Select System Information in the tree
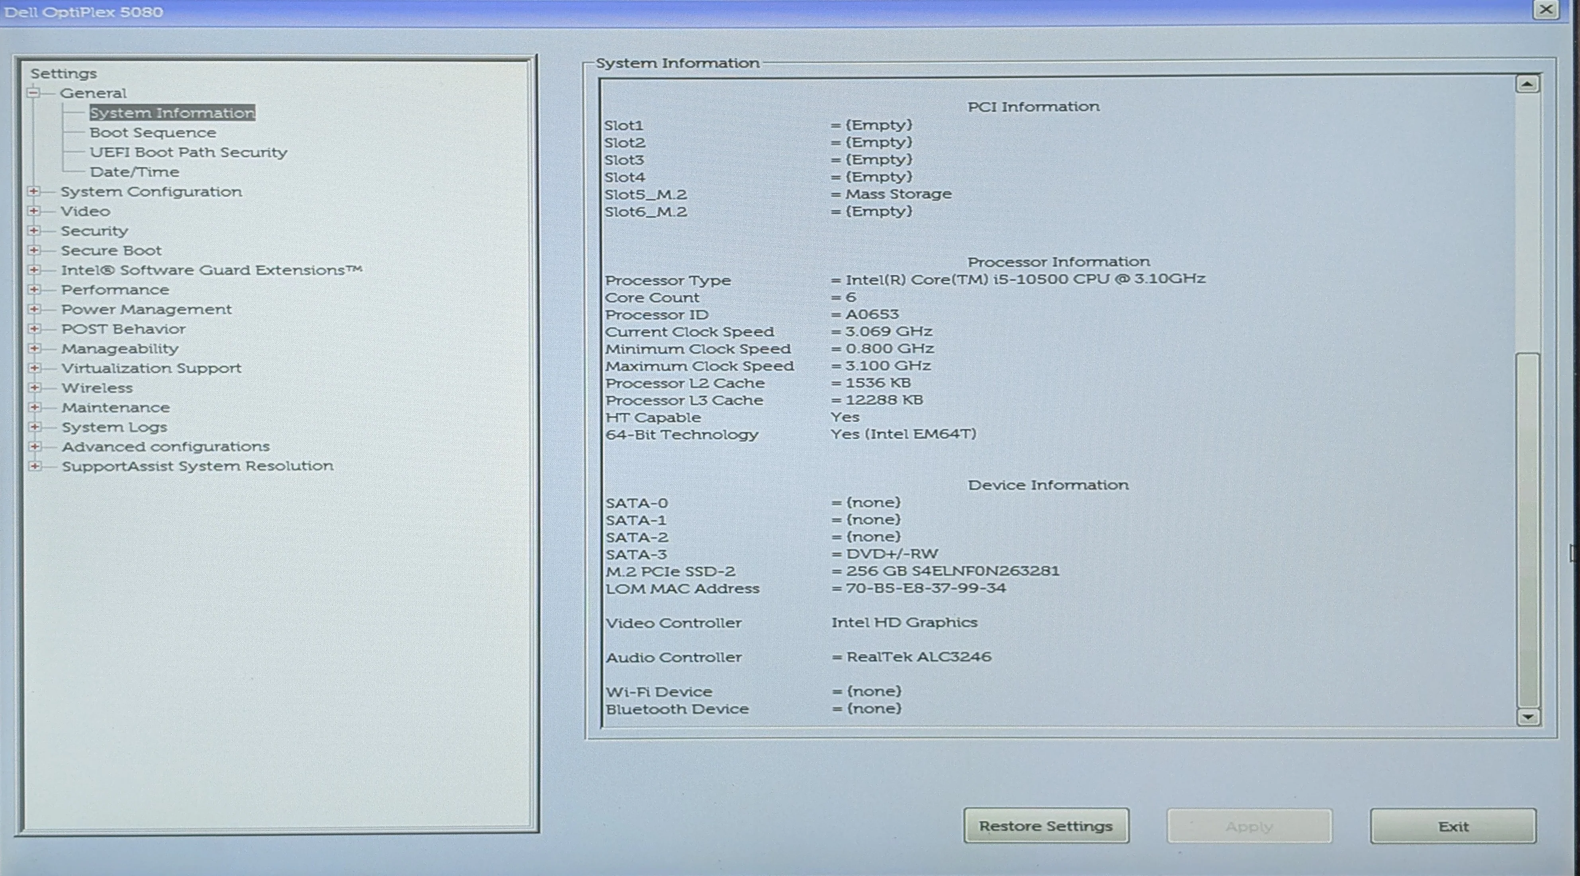The height and width of the screenshot is (876, 1580). click(x=172, y=113)
